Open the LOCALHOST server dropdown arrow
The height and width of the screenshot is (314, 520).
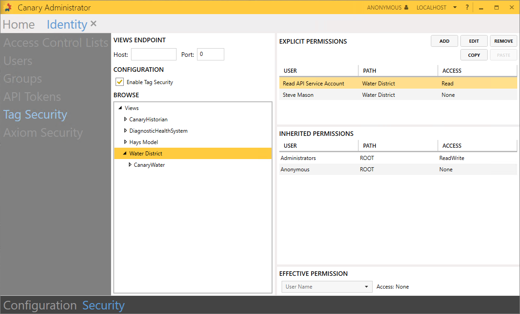455,7
